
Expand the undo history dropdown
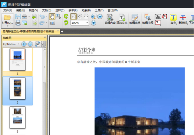pyautogui.click(x=47, y=16)
